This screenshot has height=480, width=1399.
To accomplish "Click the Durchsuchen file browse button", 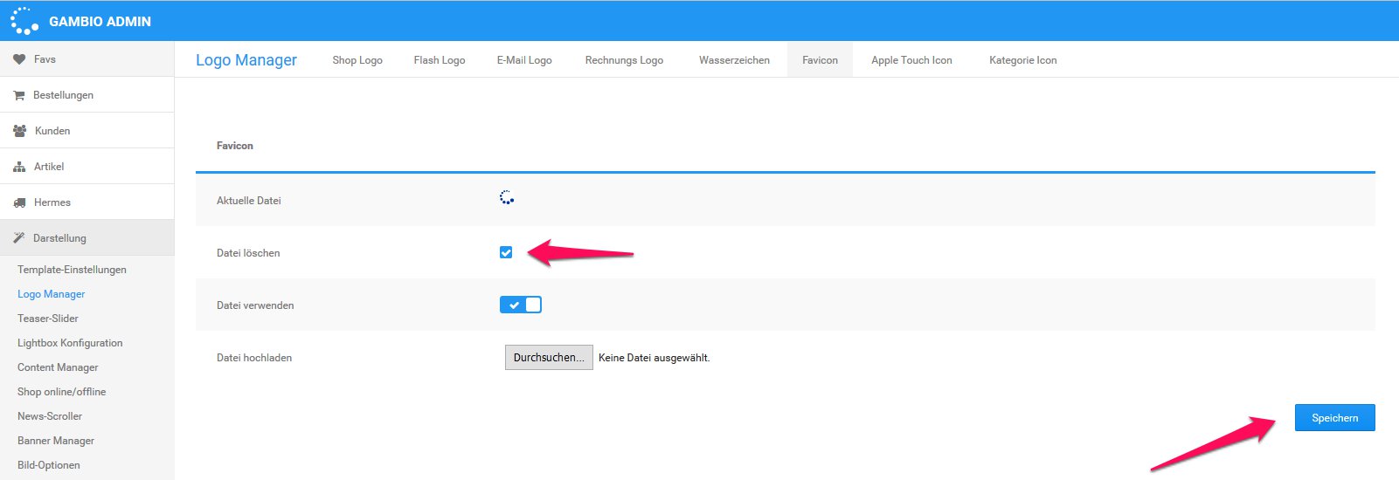I will point(549,358).
